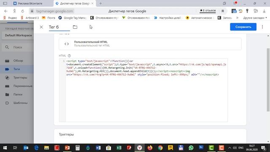Reload the page

coord(22,11)
